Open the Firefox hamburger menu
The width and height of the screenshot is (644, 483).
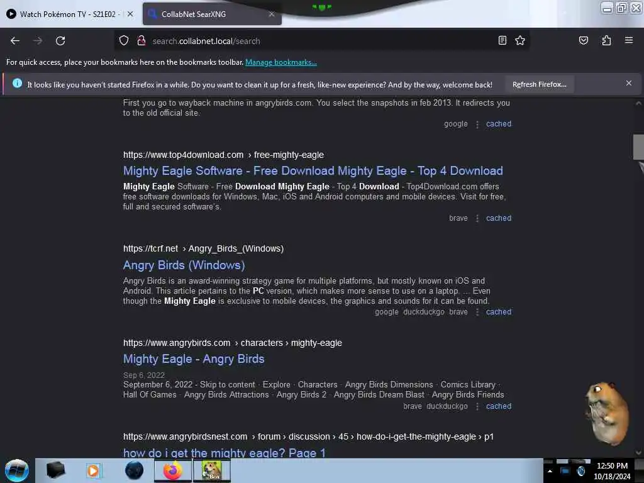point(629,40)
